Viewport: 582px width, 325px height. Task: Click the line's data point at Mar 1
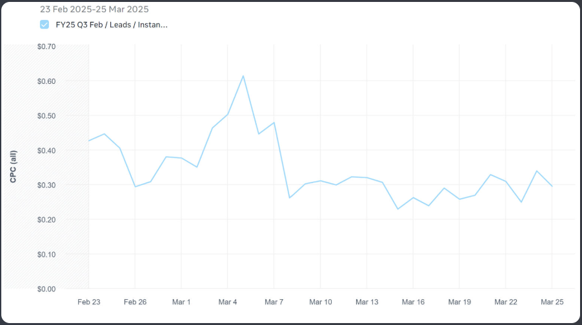181,158
